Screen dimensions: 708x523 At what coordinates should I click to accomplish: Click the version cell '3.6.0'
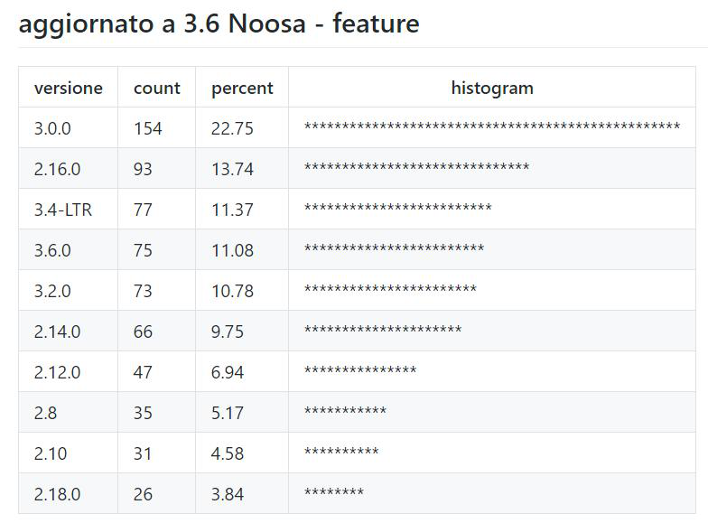coord(52,250)
